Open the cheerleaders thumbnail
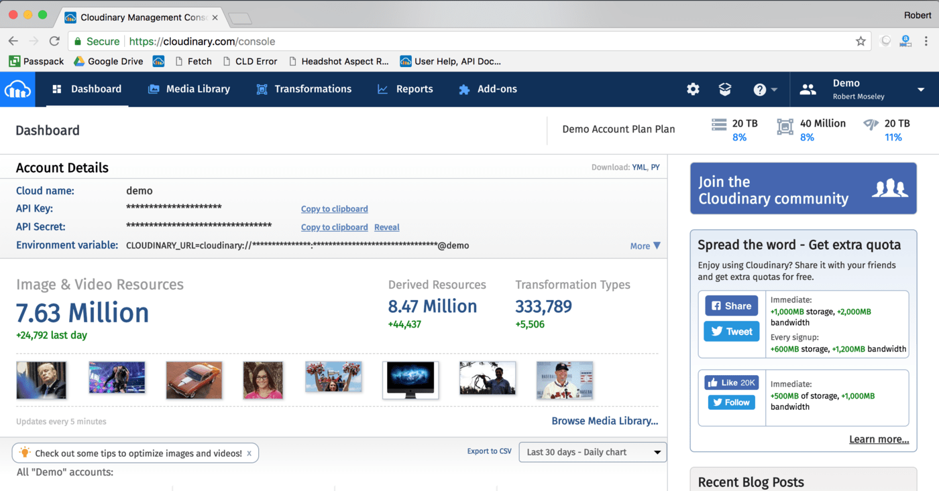Viewport: 939px width, 491px height. pos(333,376)
